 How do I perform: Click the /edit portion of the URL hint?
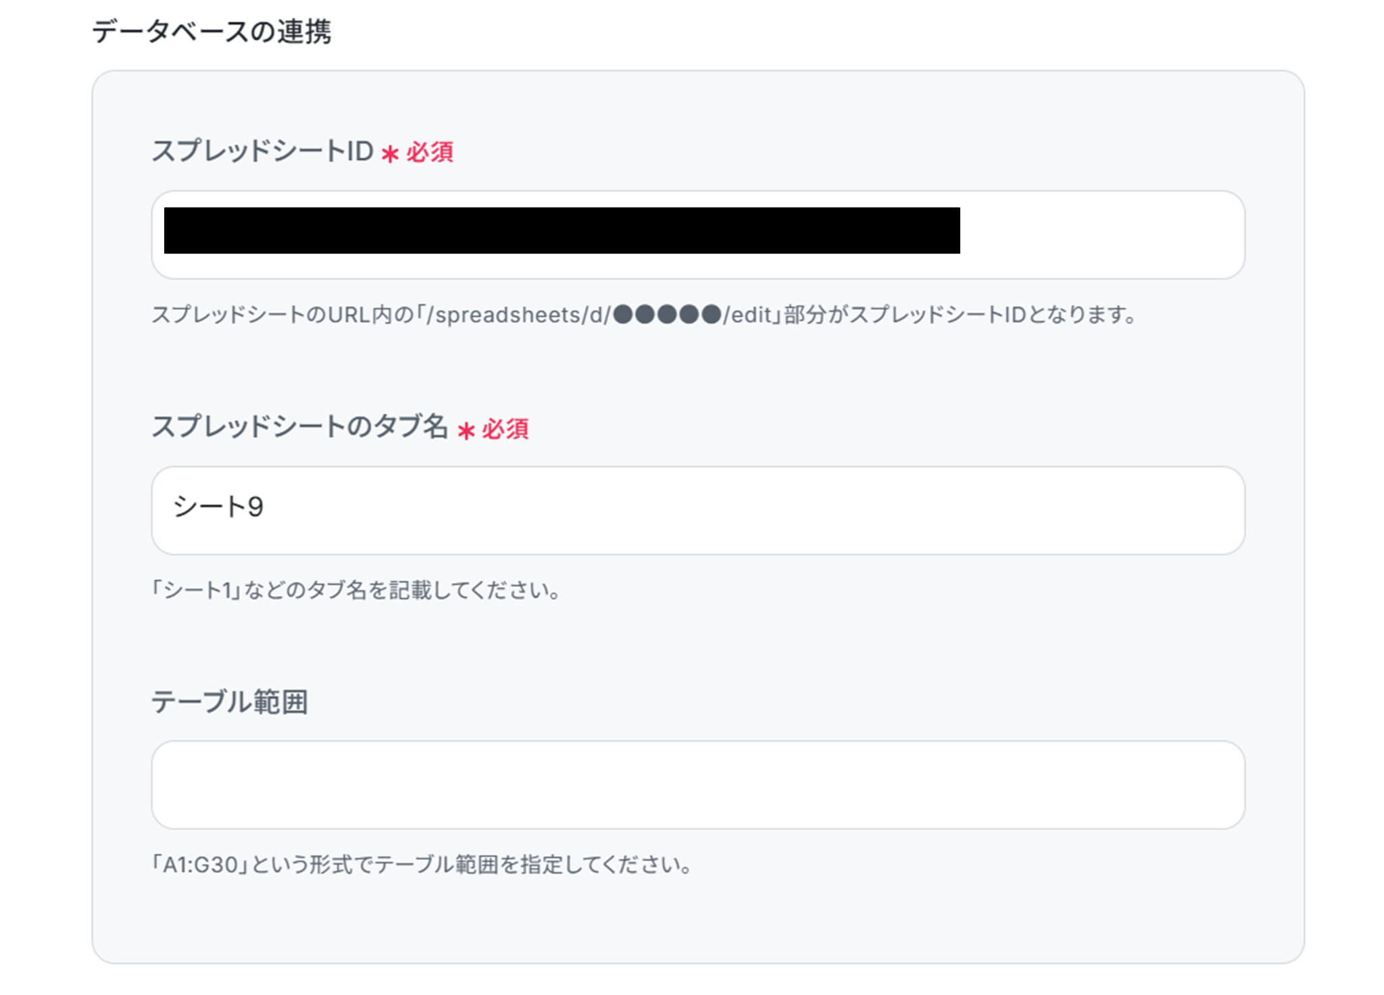pos(747,315)
